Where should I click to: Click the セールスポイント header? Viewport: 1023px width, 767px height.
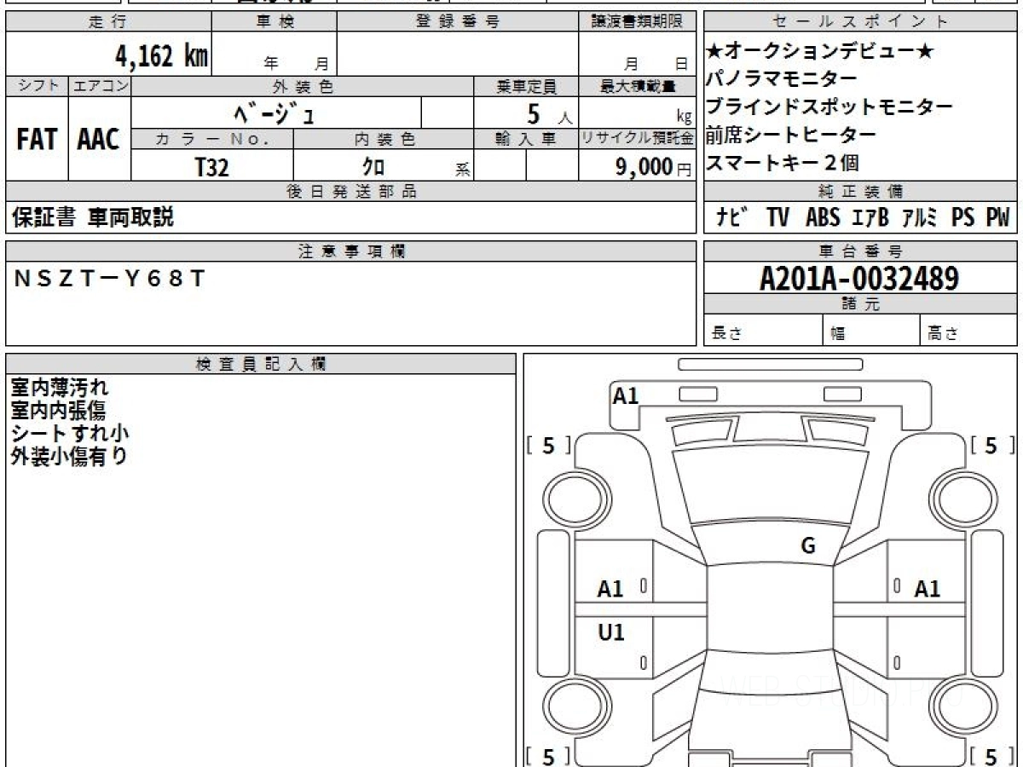click(860, 22)
